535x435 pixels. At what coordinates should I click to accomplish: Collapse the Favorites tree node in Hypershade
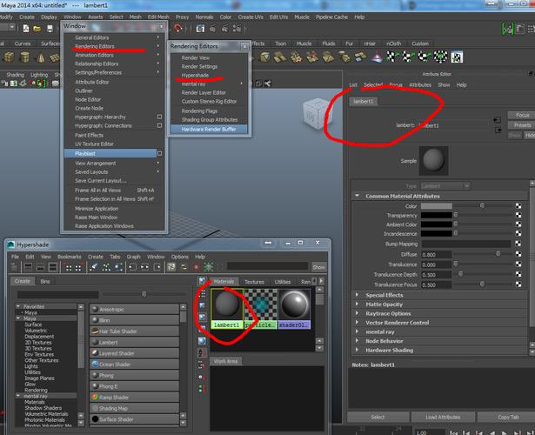(x=18, y=306)
